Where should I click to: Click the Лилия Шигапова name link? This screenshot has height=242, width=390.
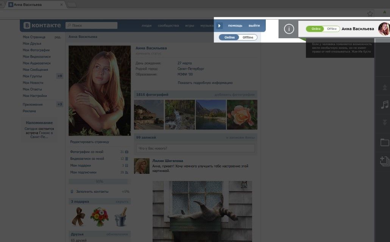168,161
